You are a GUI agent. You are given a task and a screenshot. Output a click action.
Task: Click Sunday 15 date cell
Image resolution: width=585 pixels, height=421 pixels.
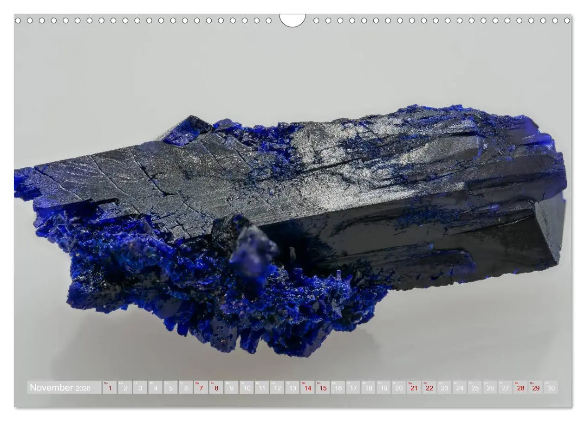323,388
